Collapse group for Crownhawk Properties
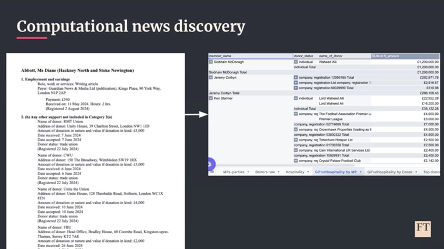444x249 pixels. click(296, 129)
